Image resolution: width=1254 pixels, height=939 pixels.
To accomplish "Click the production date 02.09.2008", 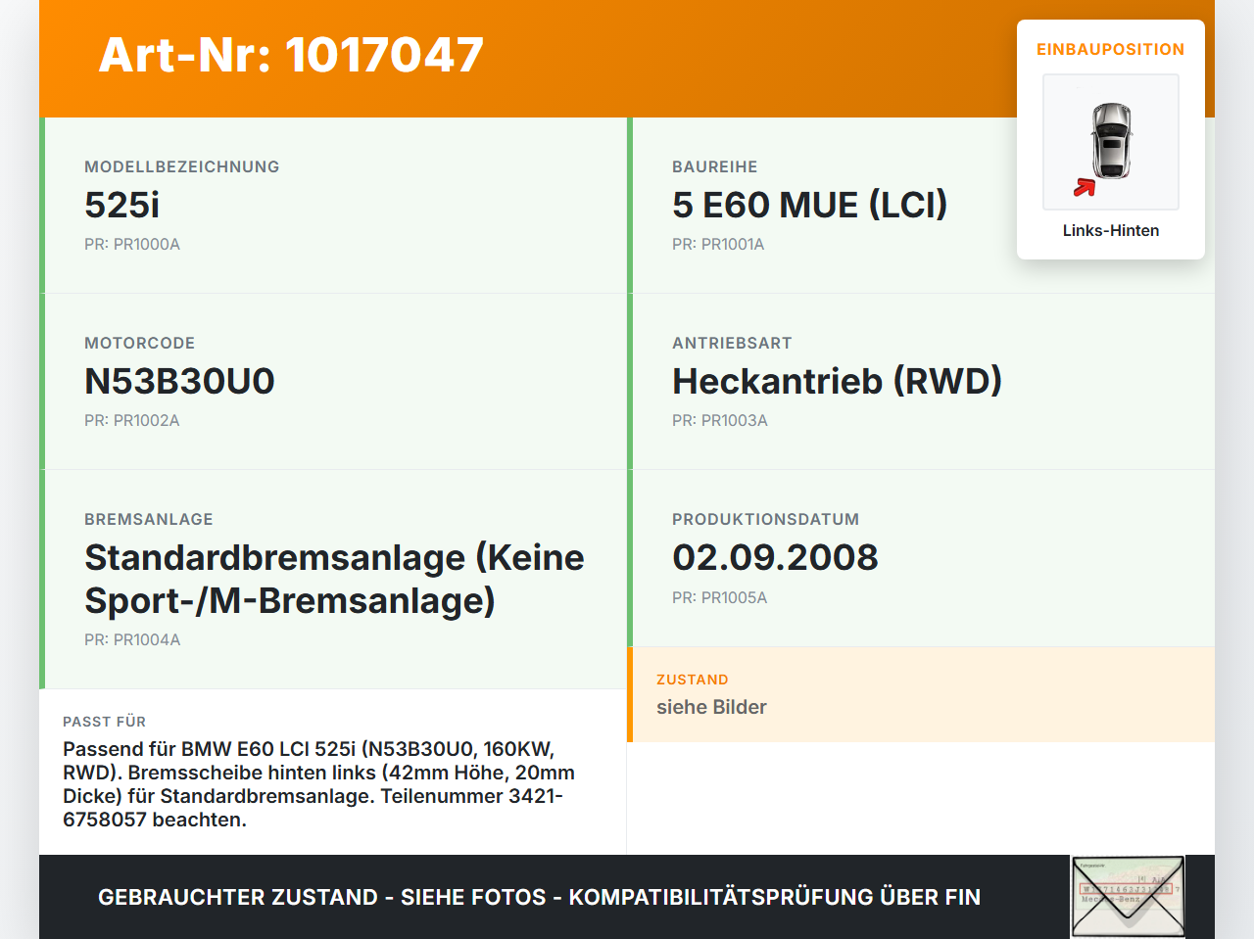I will [x=775, y=557].
